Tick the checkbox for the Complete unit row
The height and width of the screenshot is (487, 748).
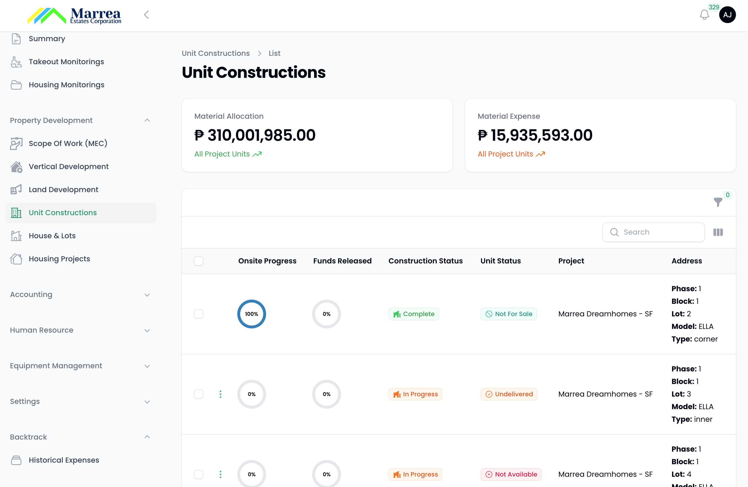pyautogui.click(x=199, y=314)
